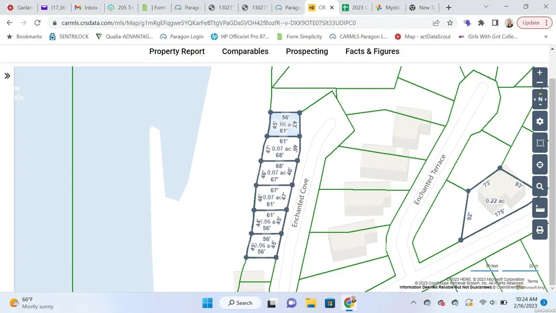
Task: Open the browser tab search dropdown
Action: (486, 7)
